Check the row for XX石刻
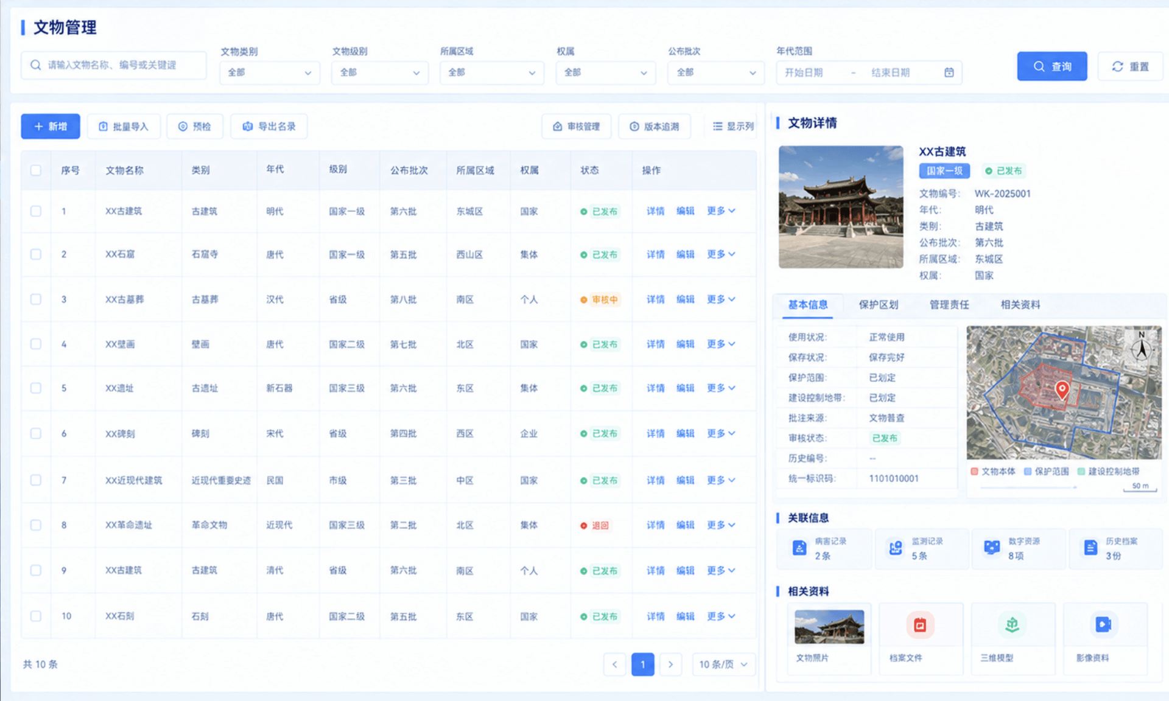Viewport: 1169px width, 701px height. 36,616
